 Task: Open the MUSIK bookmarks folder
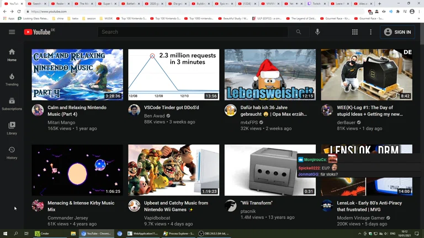tap(106, 18)
